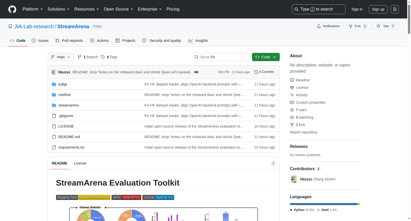Switch to the Issues tab

(40, 41)
